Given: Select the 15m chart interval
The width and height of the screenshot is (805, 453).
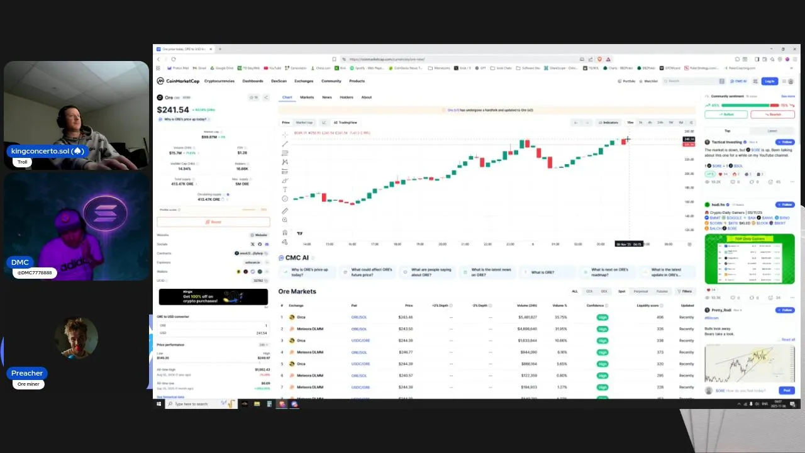Looking at the screenshot, I should coord(630,123).
